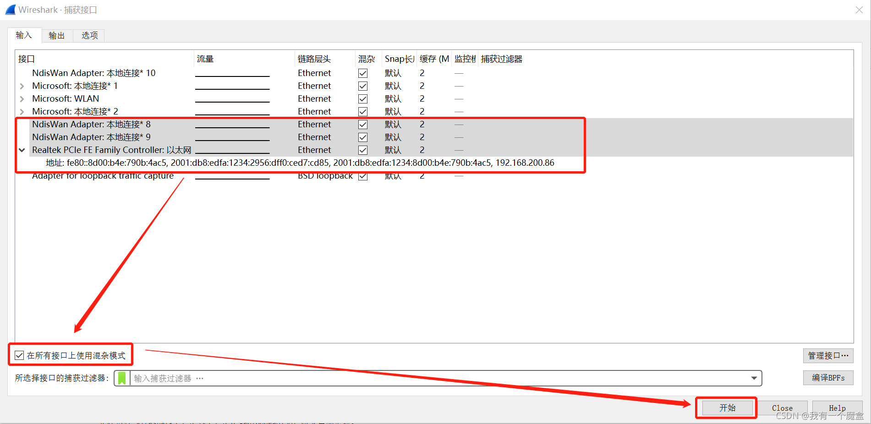Image resolution: width=871 pixels, height=424 pixels.
Task: Toggle promiscuous checkbox for loopback adapter
Action: click(x=363, y=176)
